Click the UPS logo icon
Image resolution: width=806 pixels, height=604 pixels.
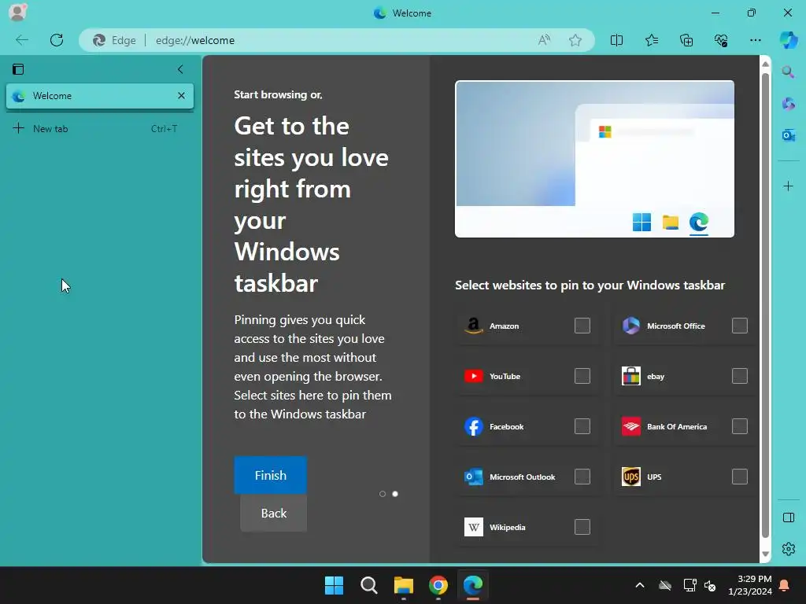(x=630, y=477)
